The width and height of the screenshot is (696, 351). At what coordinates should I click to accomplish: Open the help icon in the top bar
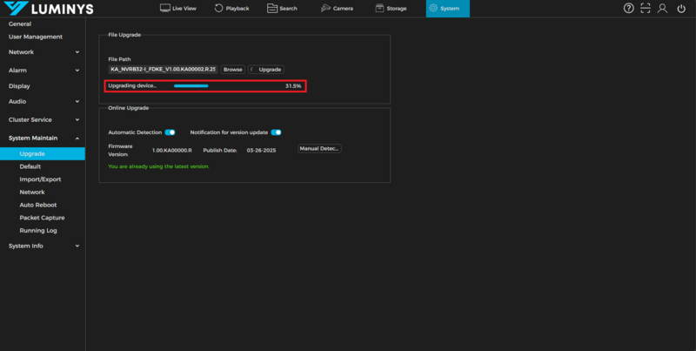[629, 8]
